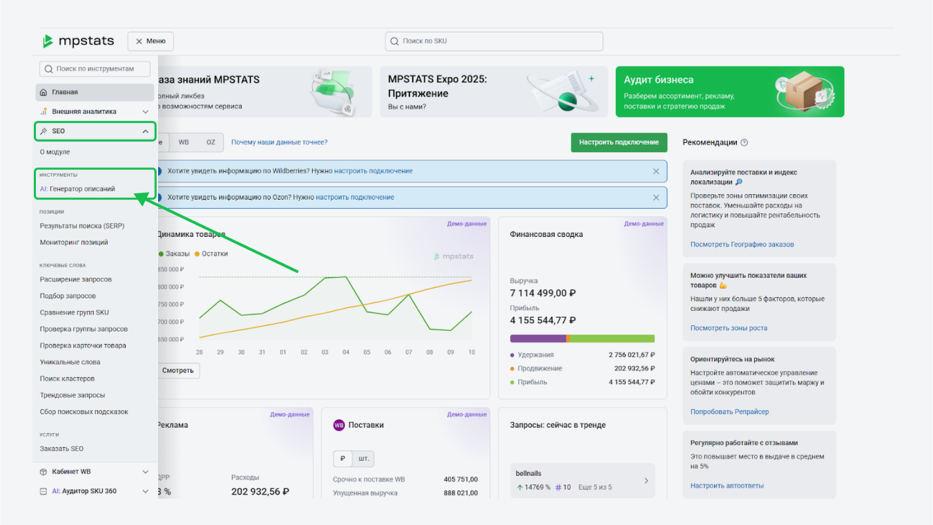Open AI: Генератор описаний tool
This screenshot has width=933, height=525.
point(77,189)
